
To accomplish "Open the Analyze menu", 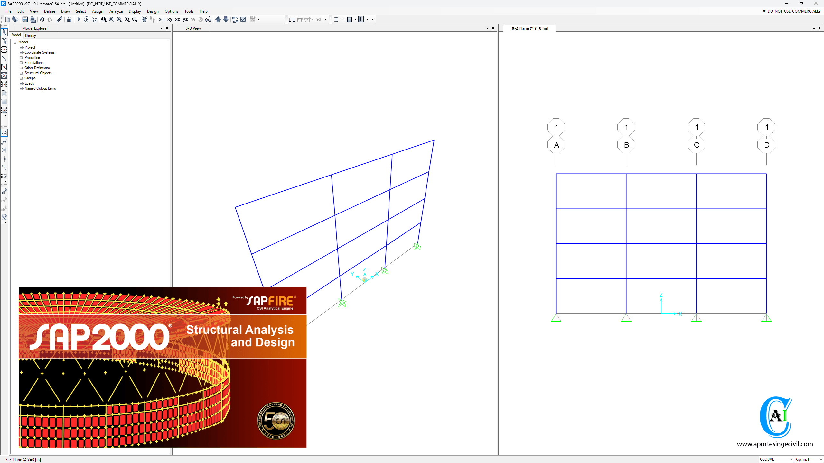I will click(x=116, y=11).
